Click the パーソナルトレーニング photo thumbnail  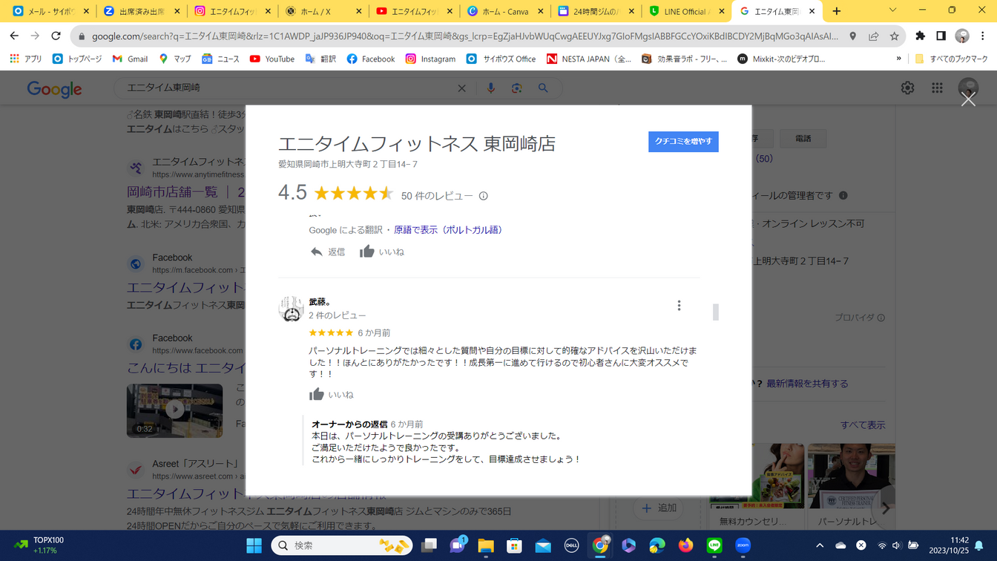(x=851, y=476)
